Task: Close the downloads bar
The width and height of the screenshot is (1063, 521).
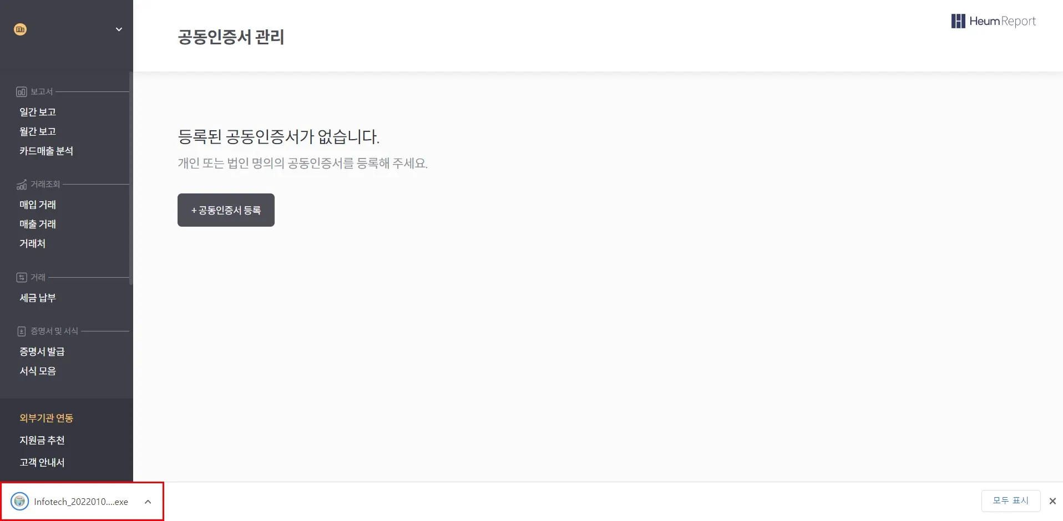Action: click(x=1052, y=501)
